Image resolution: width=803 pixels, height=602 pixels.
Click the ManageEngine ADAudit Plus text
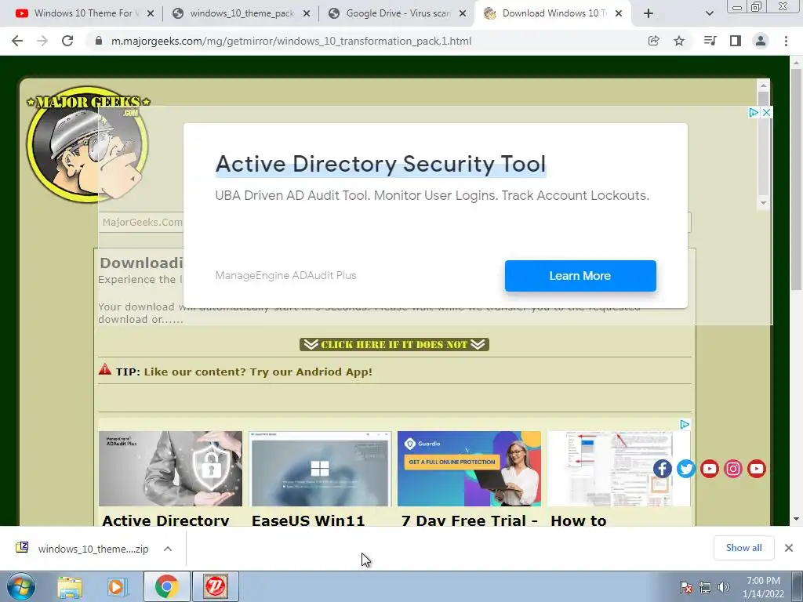coord(285,275)
